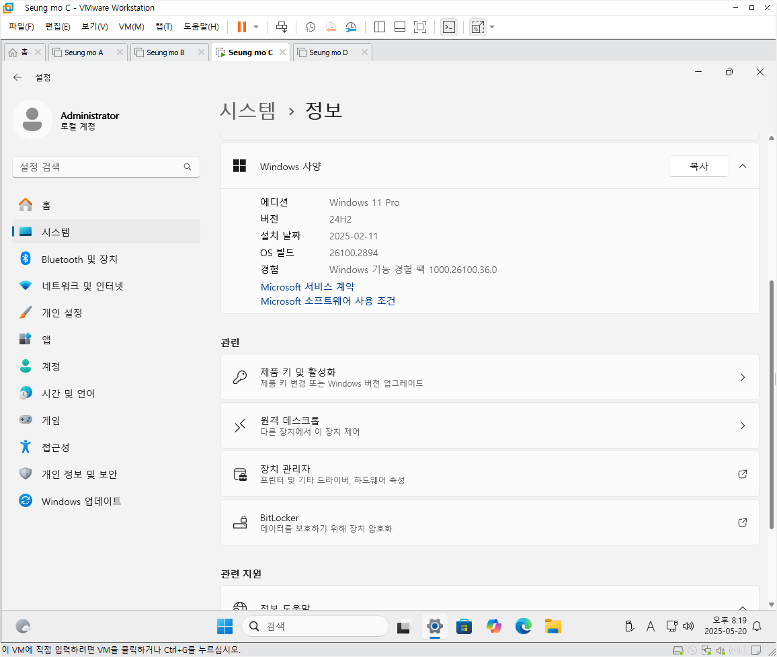Click the Administrator account avatar
Viewport: 777px width, 657px height.
[x=32, y=120]
